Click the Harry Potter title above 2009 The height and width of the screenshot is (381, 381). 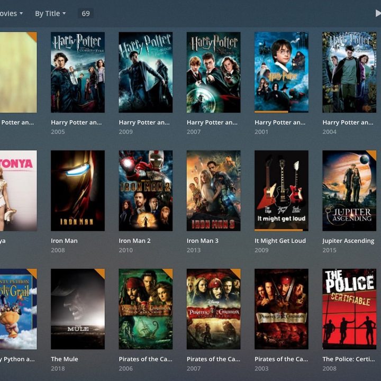click(x=144, y=122)
